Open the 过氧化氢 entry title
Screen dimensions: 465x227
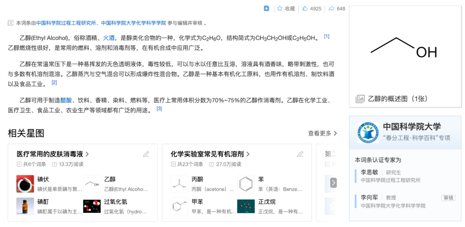click(116, 202)
